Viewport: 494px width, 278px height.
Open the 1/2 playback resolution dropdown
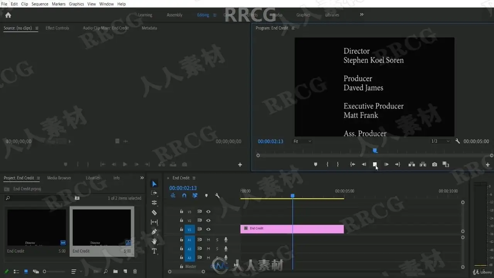(440, 141)
